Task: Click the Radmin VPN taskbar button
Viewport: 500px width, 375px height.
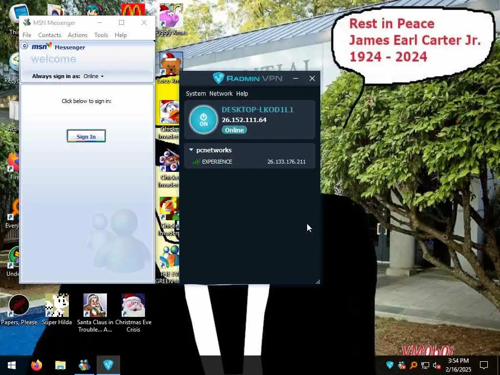Action: (x=108, y=365)
